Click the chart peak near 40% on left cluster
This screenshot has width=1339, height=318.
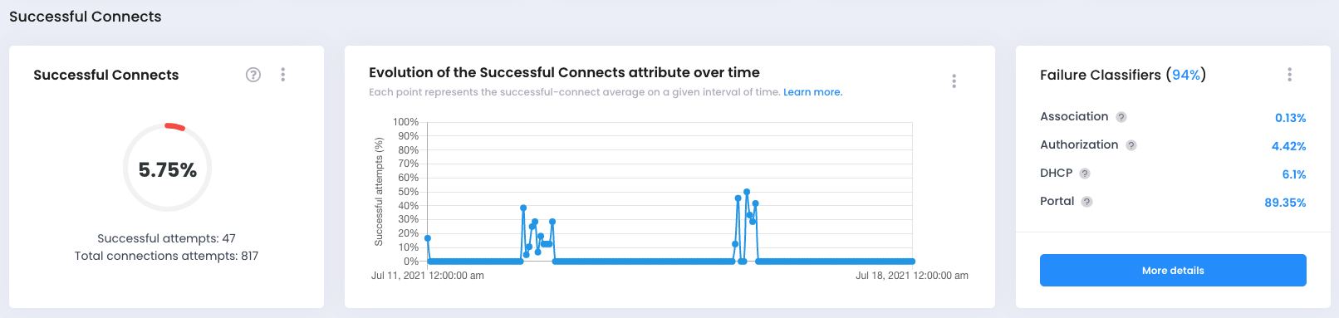coord(523,208)
